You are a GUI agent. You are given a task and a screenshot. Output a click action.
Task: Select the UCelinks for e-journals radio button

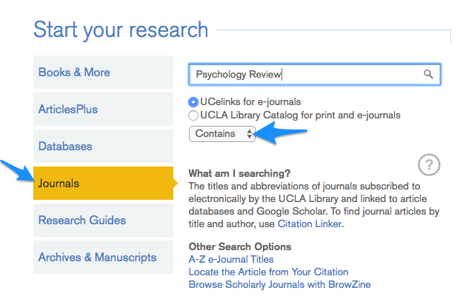[x=193, y=102]
